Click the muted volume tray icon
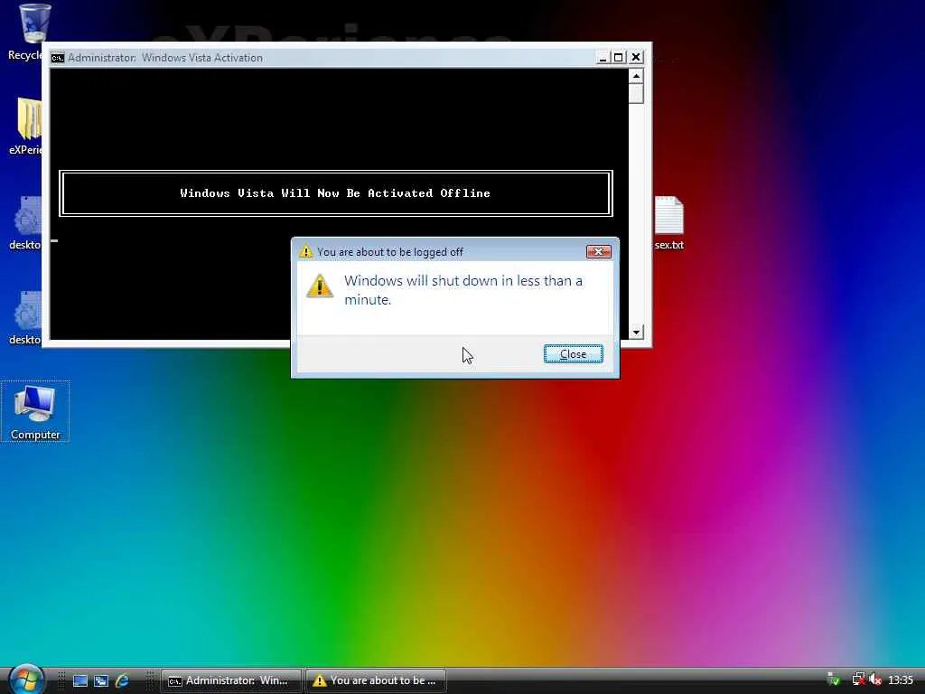This screenshot has height=694, width=925. click(874, 680)
